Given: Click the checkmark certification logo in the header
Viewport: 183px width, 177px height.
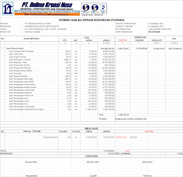Looking at the screenshot, I should pyautogui.click(x=103, y=8).
